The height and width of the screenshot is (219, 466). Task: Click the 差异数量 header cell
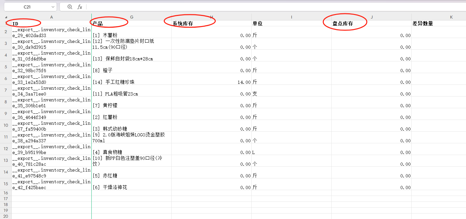[x=438, y=23]
